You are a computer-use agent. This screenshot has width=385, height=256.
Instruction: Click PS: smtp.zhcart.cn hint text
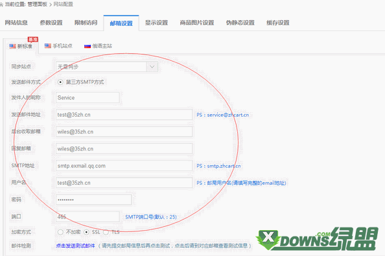pyautogui.click(x=218, y=166)
